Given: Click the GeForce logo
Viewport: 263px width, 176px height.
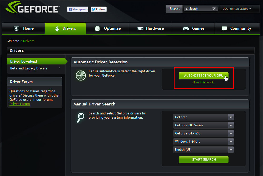Looking at the screenshot, I should 32,8.
